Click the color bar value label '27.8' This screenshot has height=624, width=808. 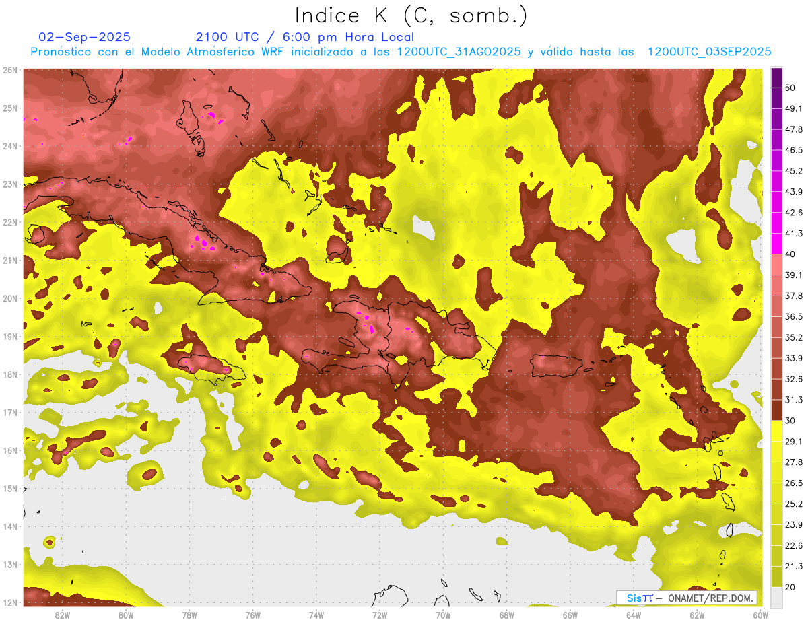click(794, 462)
